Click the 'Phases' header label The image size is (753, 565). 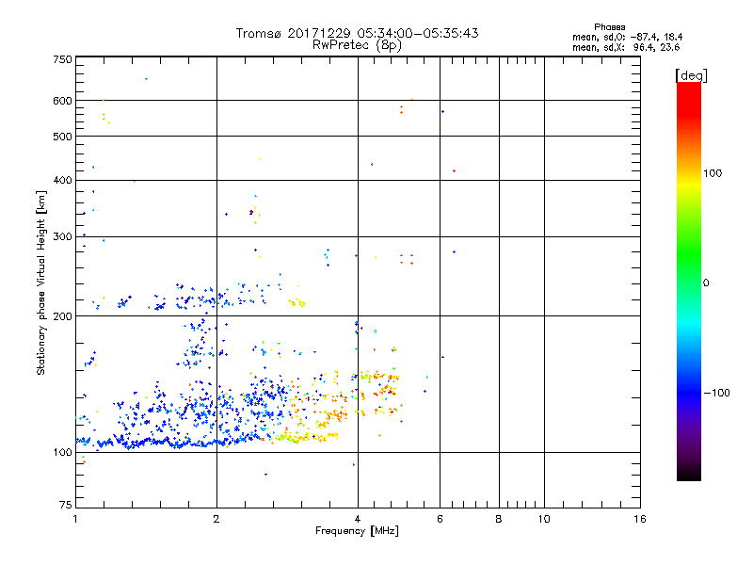609,27
